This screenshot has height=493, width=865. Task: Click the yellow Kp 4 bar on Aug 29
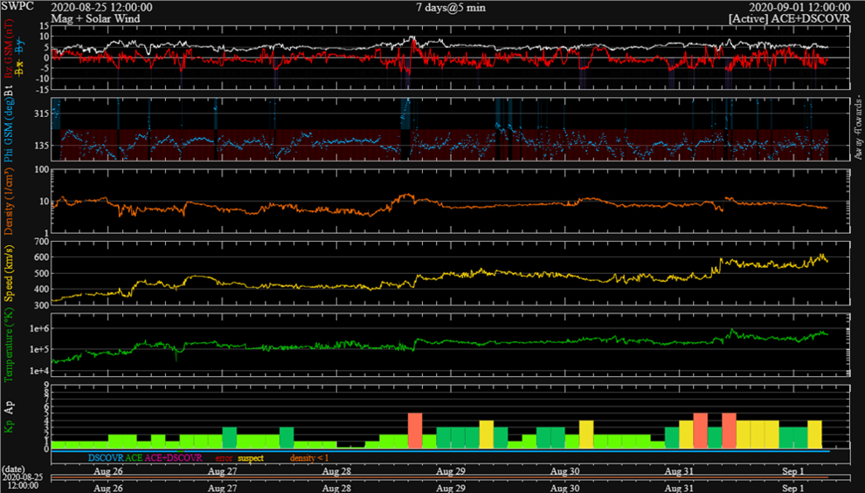pos(486,434)
